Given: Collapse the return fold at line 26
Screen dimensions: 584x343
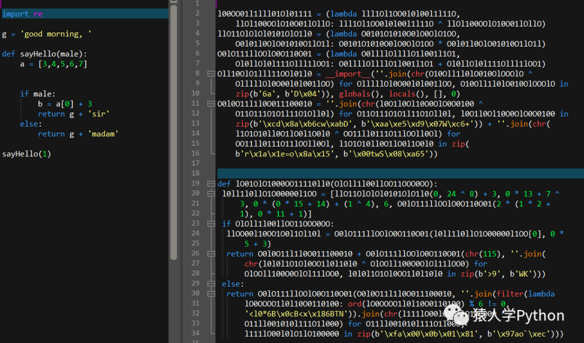Looking at the screenshot, I should click(x=211, y=254).
